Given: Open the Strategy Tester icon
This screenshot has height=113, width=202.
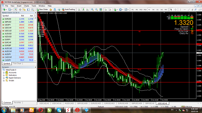Looking at the screenshot, I should (x=33, y=9).
